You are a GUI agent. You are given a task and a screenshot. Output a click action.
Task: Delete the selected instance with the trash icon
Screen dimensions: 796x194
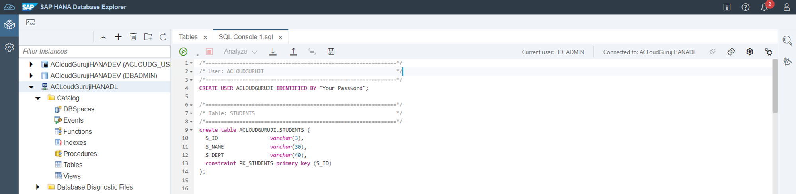[133, 37]
